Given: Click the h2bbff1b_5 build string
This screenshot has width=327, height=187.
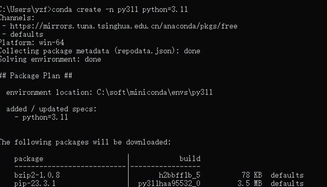Looking at the screenshot, I should [179, 175].
